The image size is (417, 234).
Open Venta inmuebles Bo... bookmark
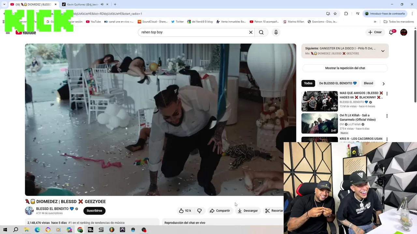point(231,22)
